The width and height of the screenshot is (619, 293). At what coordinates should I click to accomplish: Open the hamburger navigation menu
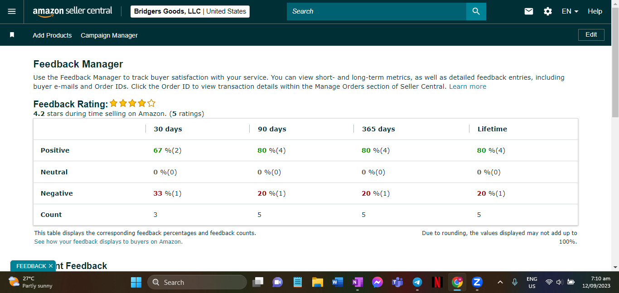click(12, 11)
